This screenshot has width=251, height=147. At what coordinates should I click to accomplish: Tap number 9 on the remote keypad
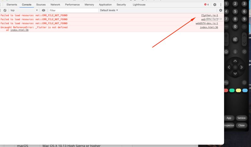tap(244, 19)
